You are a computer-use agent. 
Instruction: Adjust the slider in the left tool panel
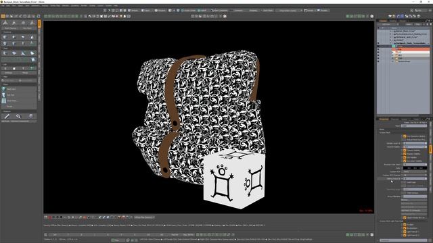pos(19,80)
